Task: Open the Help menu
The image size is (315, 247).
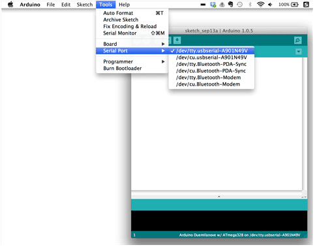Action: coord(124,5)
